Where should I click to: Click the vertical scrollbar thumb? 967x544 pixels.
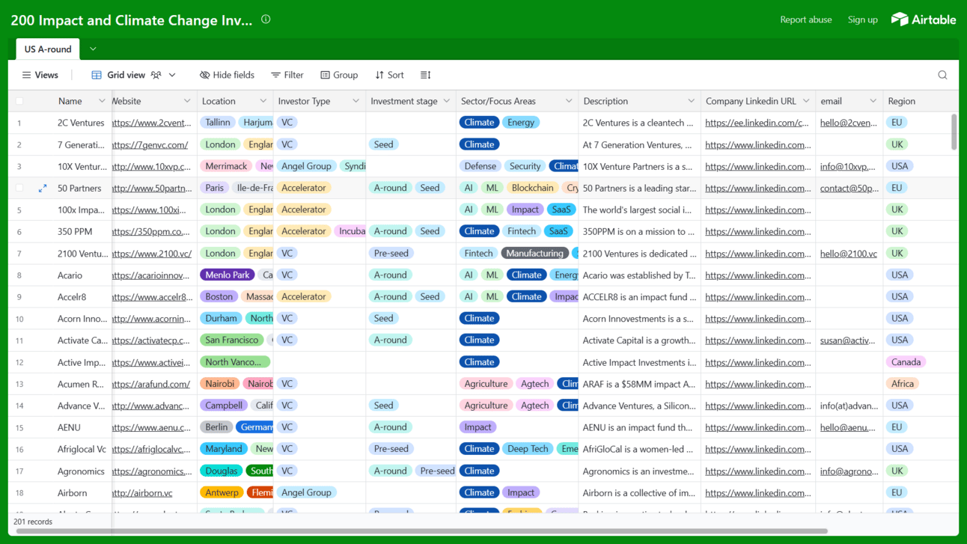pos(954,132)
